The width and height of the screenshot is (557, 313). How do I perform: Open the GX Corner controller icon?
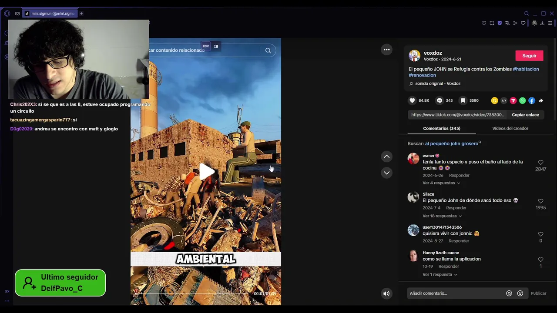click(x=17, y=13)
